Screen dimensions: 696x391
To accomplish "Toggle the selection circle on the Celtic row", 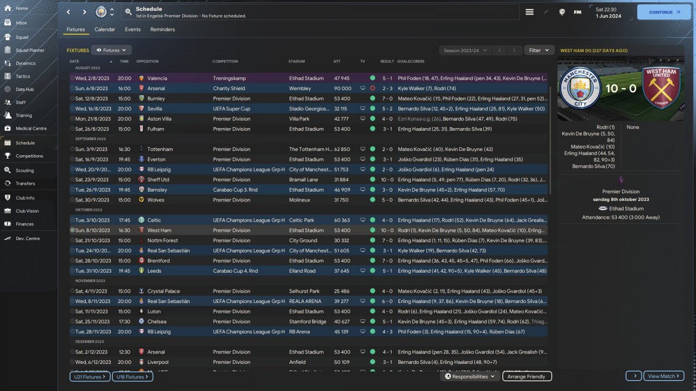I will (72, 220).
